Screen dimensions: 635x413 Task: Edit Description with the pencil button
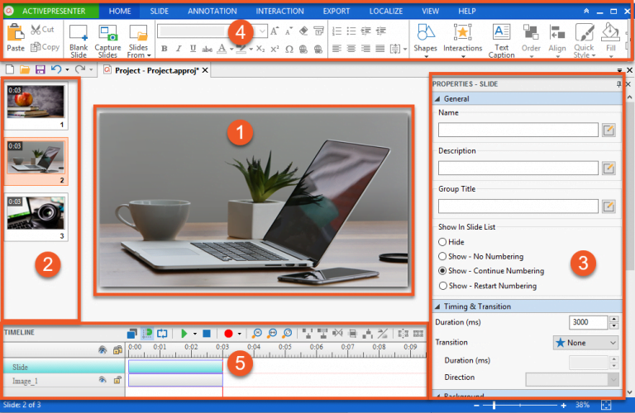click(x=609, y=168)
